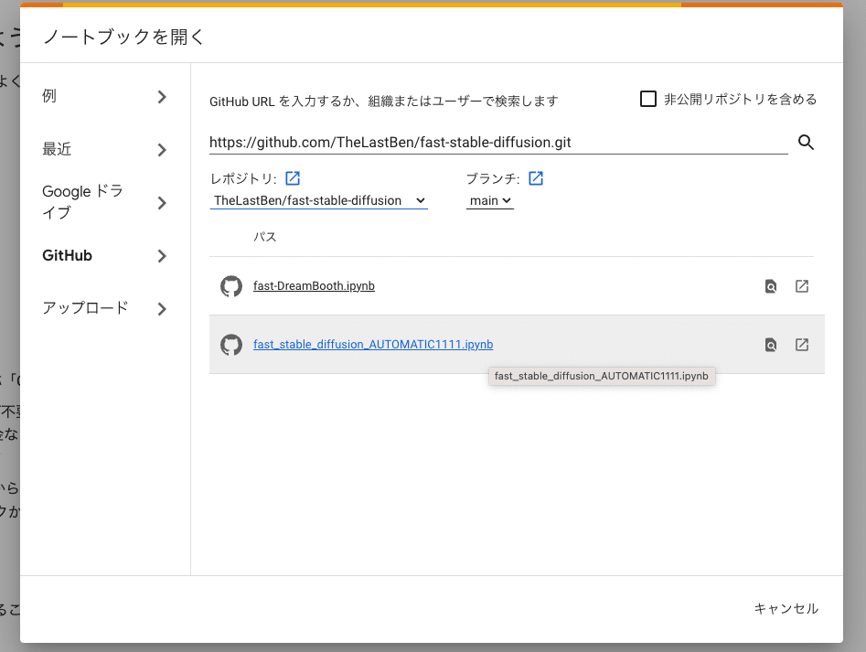Switch to the アップロード tab
Viewport: 866px width, 652px height.
point(104,308)
